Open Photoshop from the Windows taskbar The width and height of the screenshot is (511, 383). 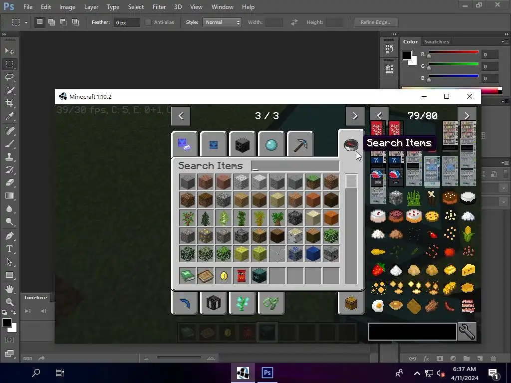267,373
